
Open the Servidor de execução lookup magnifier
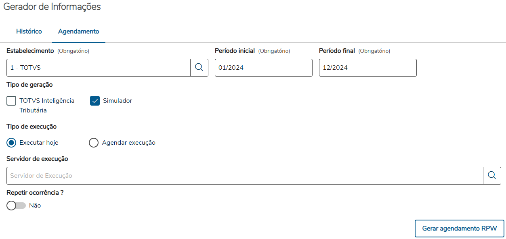492,176
